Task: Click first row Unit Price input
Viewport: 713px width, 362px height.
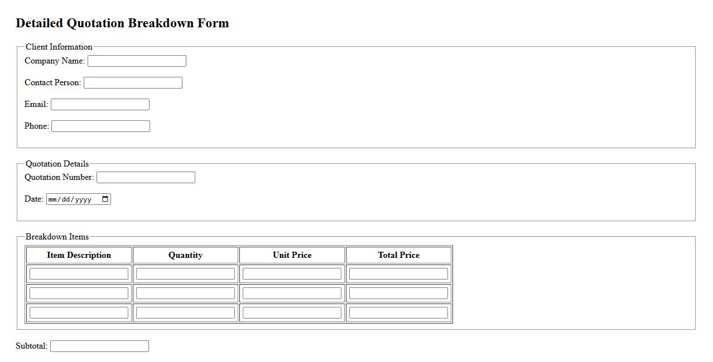Action: (292, 274)
